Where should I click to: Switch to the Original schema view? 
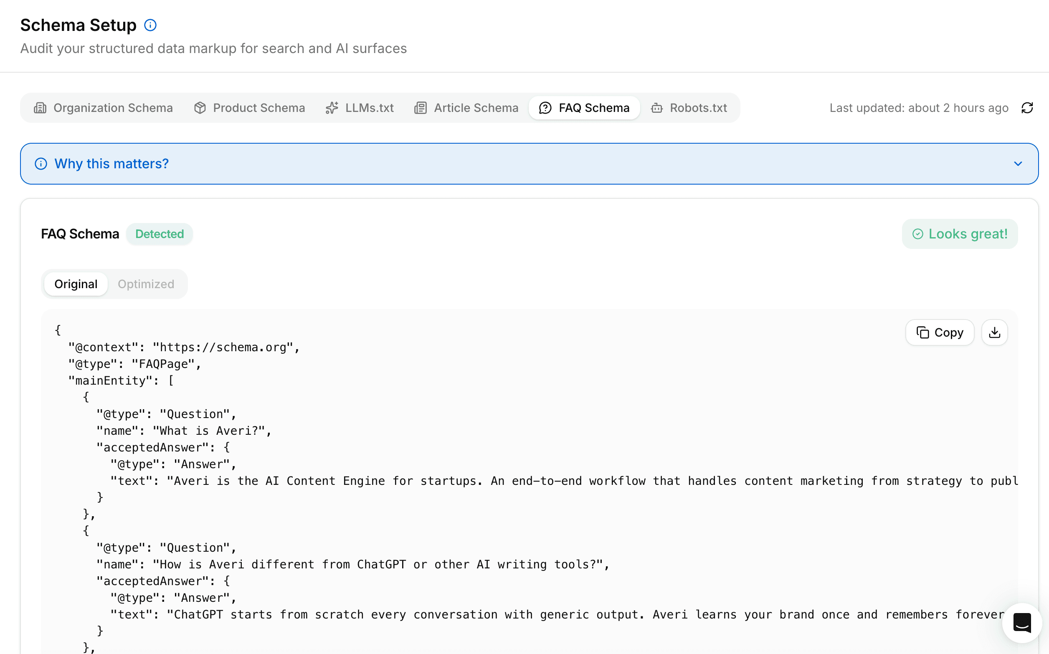76,284
